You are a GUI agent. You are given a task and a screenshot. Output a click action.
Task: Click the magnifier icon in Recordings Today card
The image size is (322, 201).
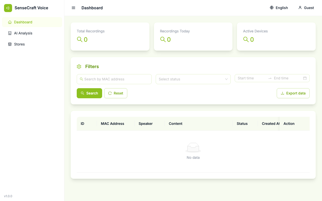[163, 39]
